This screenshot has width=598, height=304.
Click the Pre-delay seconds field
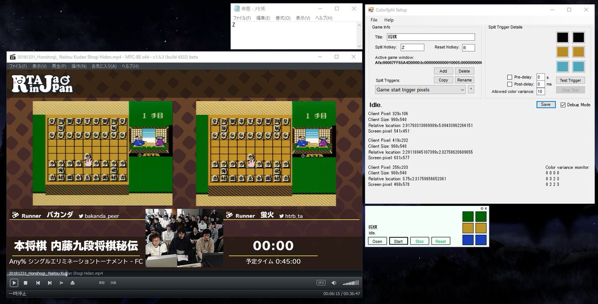click(541, 77)
